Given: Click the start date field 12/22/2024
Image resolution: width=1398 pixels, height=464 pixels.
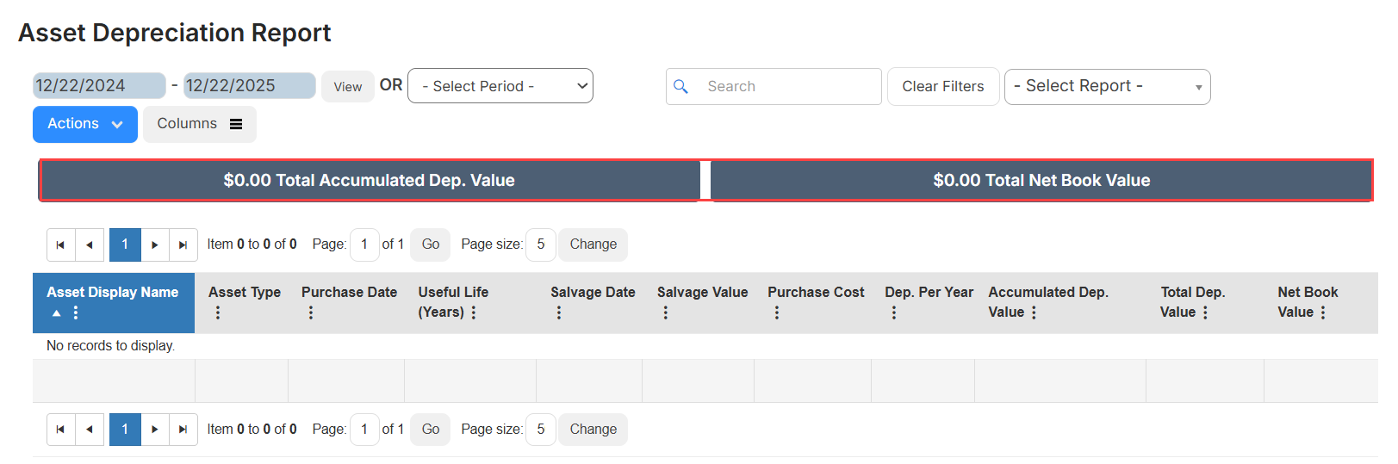Looking at the screenshot, I should tap(98, 86).
